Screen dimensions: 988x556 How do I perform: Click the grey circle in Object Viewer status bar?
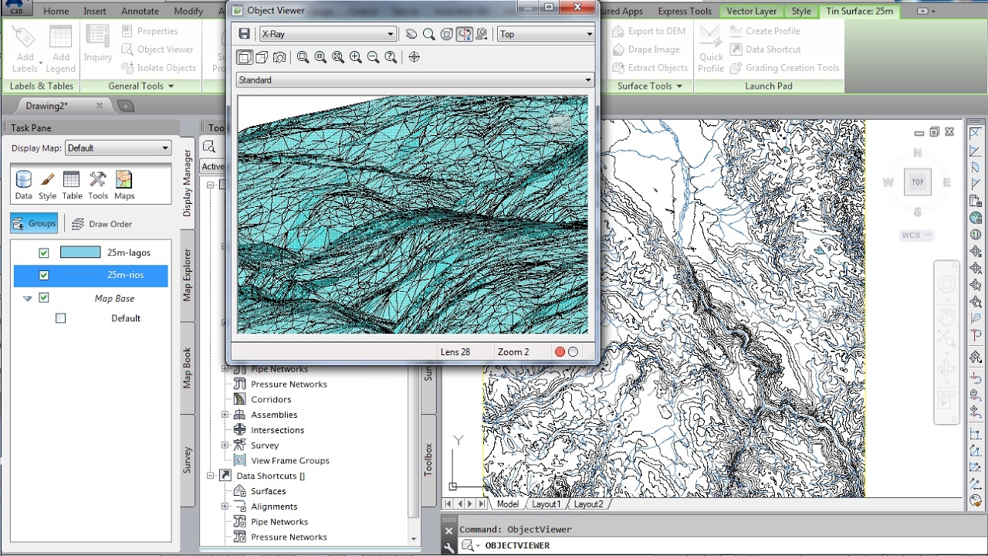pyautogui.click(x=573, y=352)
